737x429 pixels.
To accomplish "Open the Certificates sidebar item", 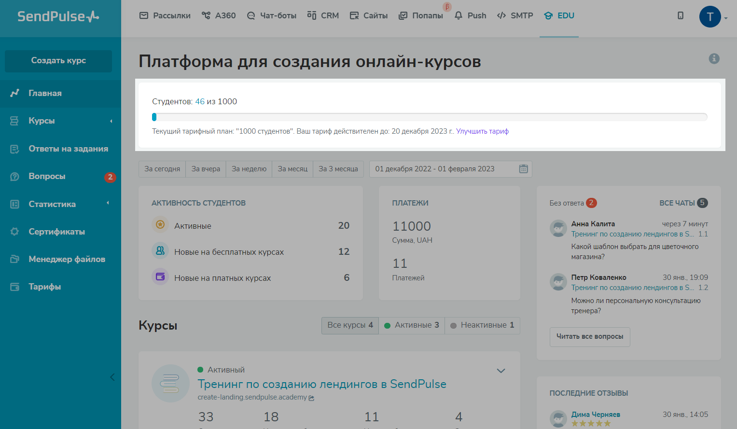I will pos(56,232).
